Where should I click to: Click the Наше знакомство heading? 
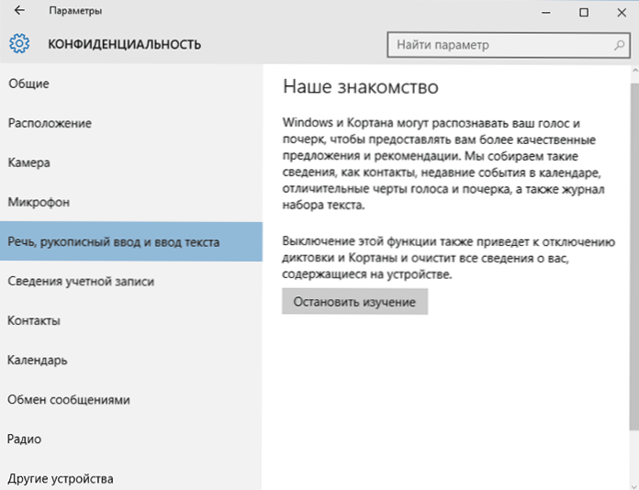361,87
